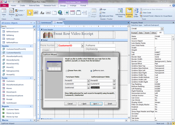Switch to Property Sheet Event tab
Image resolution: width=175 pixels, height=125 pixels.
pos(147,33)
